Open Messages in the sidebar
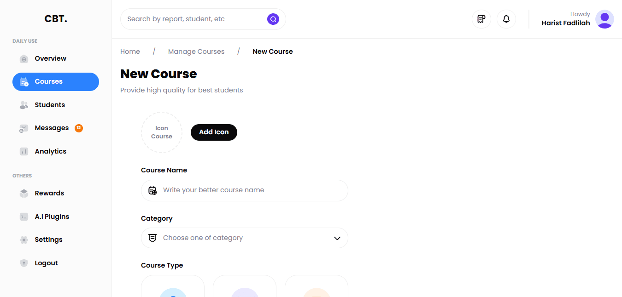Screen dimensions: 622x297 [x=52, y=128]
